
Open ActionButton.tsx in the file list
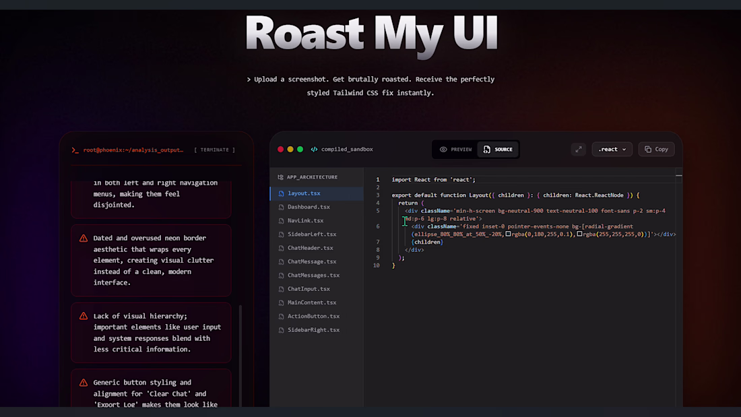[x=317, y=317]
